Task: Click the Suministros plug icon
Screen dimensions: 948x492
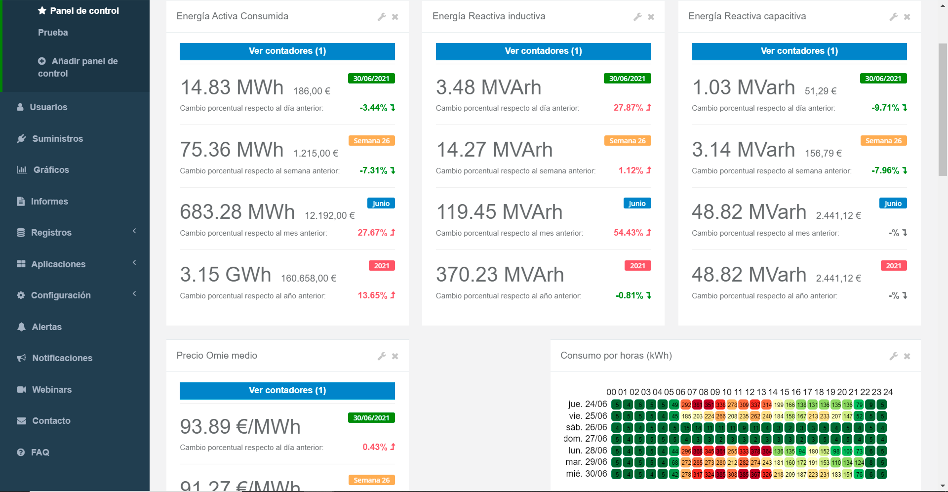Action: (21, 139)
